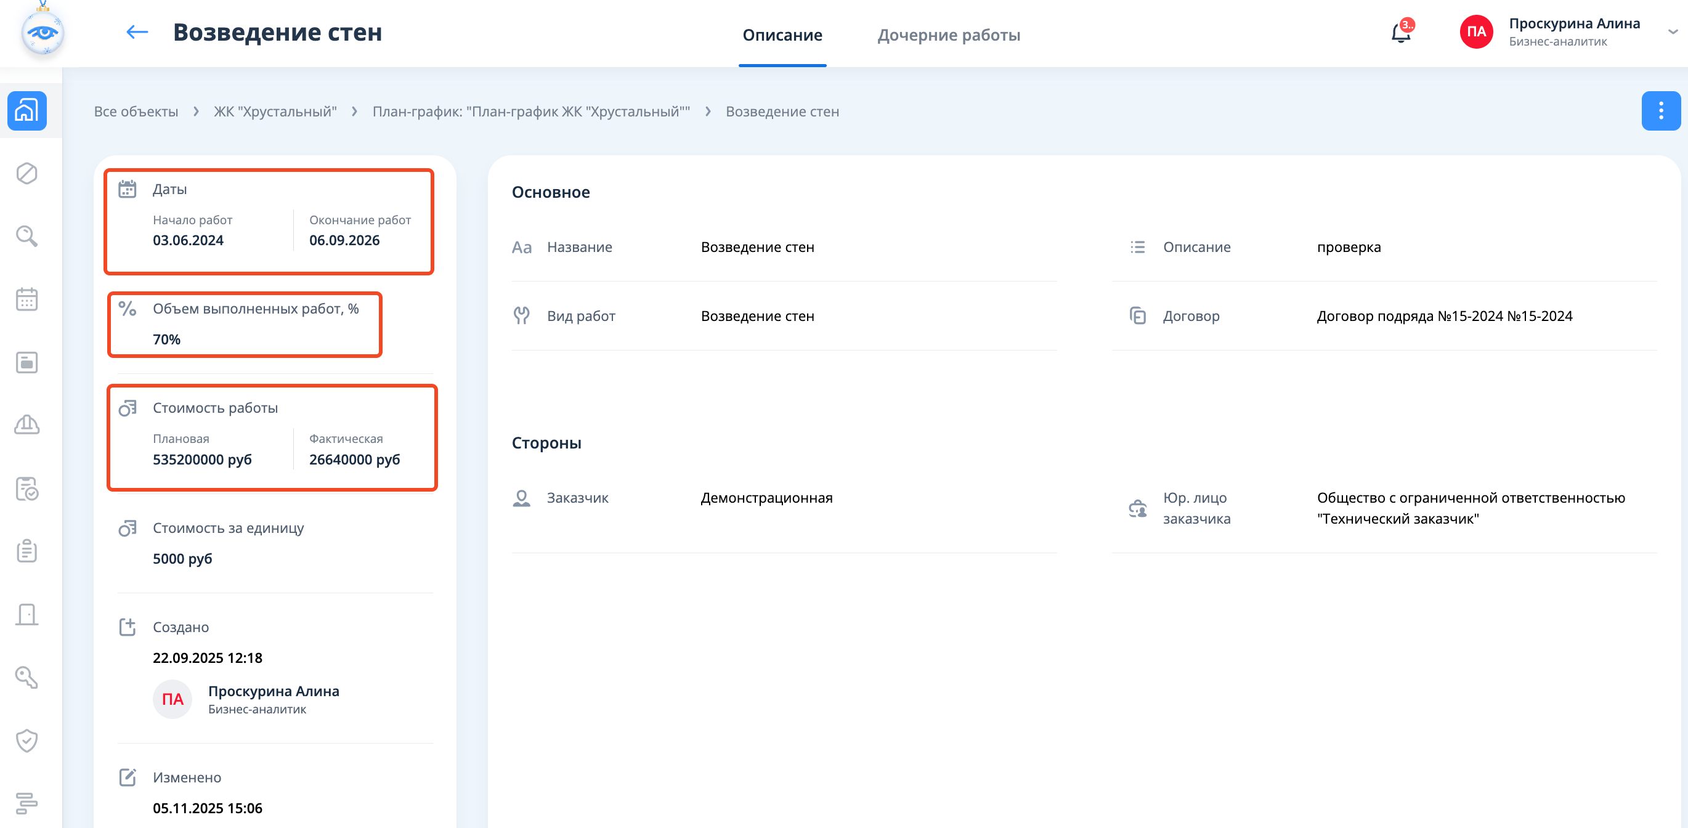Click the shield checkmark sidebar icon
This screenshot has width=1688, height=828.
click(x=27, y=741)
